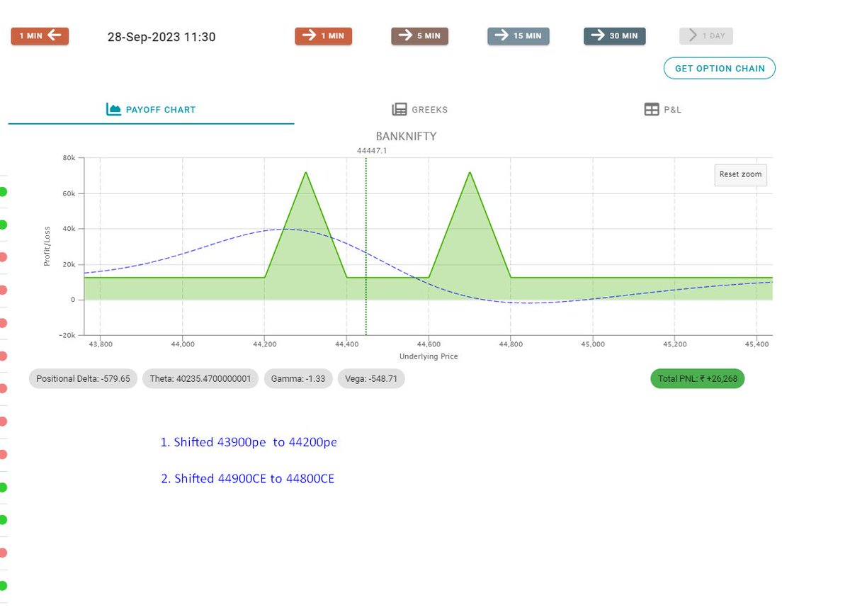Click the 44,000 x-axis tick label
850x610 pixels.
tap(182, 344)
